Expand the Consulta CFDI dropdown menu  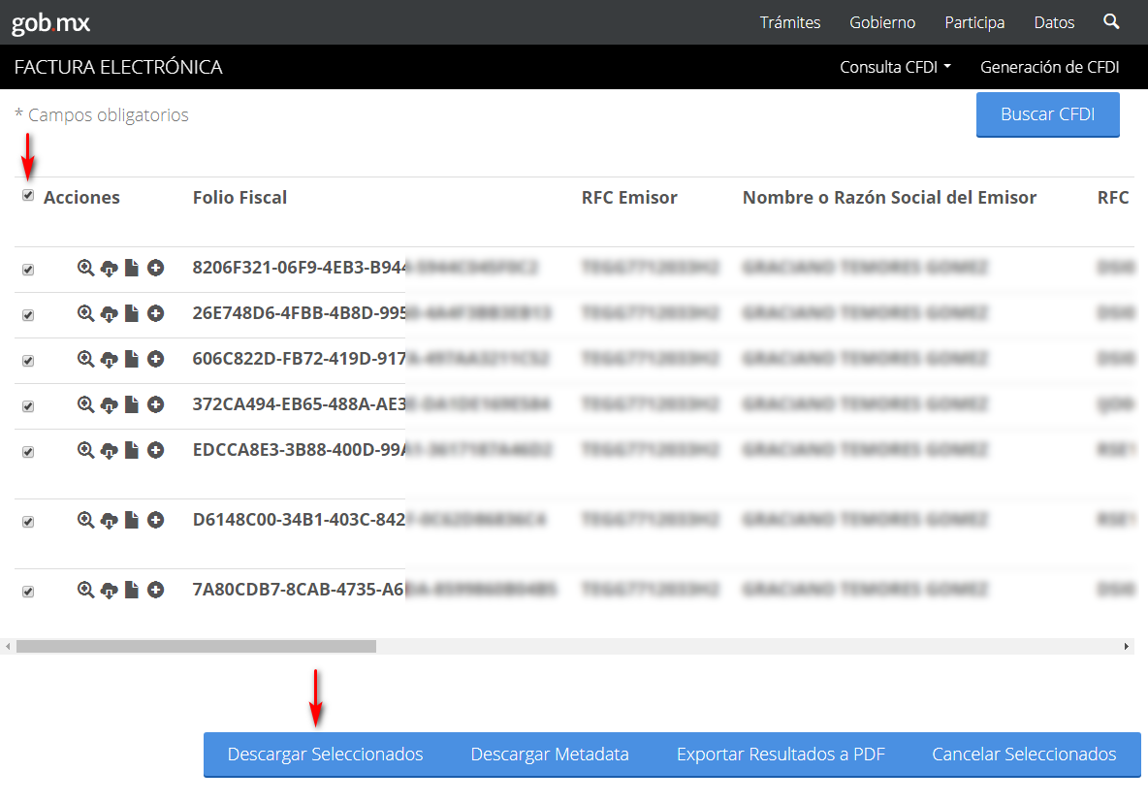(895, 67)
